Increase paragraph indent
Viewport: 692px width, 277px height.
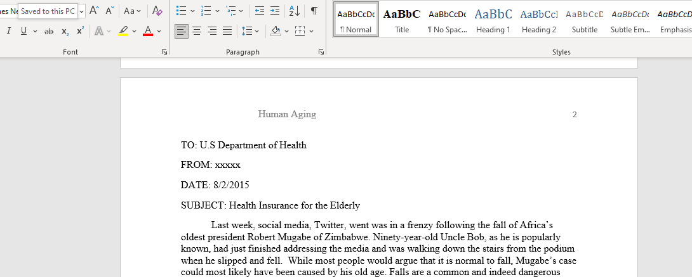click(274, 11)
